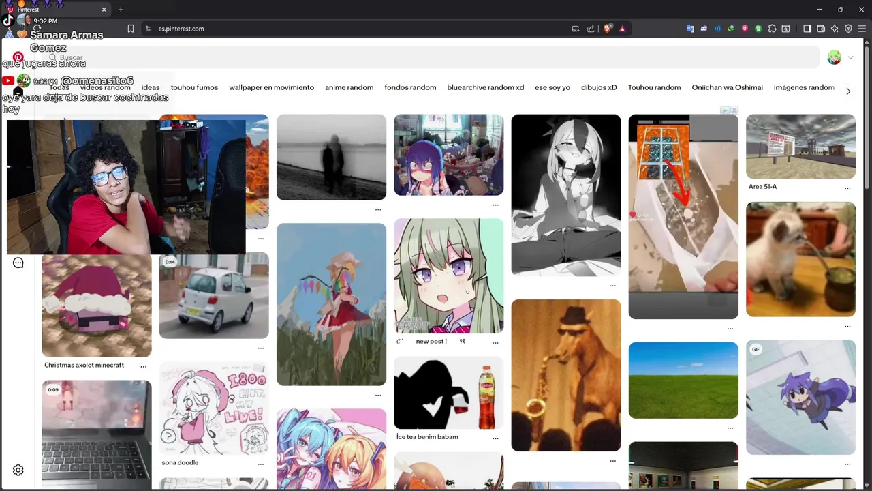Switch to the touhou fumos tab

point(194,87)
